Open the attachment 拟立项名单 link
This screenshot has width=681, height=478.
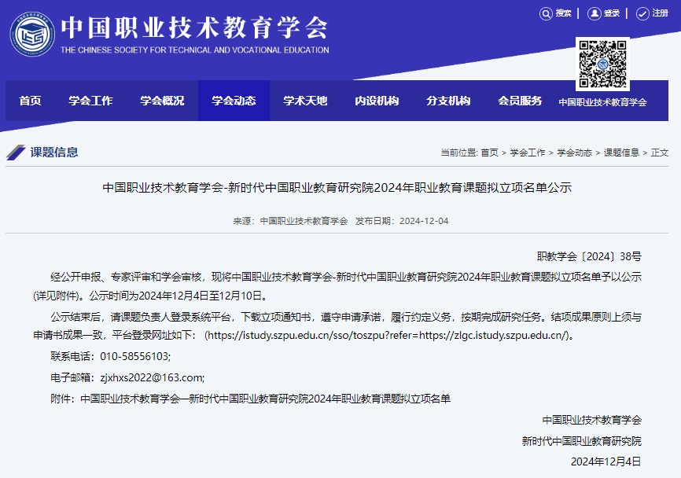pyautogui.click(x=266, y=399)
